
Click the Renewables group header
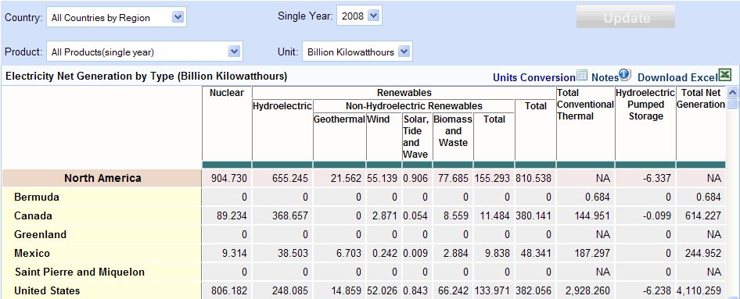(x=404, y=93)
